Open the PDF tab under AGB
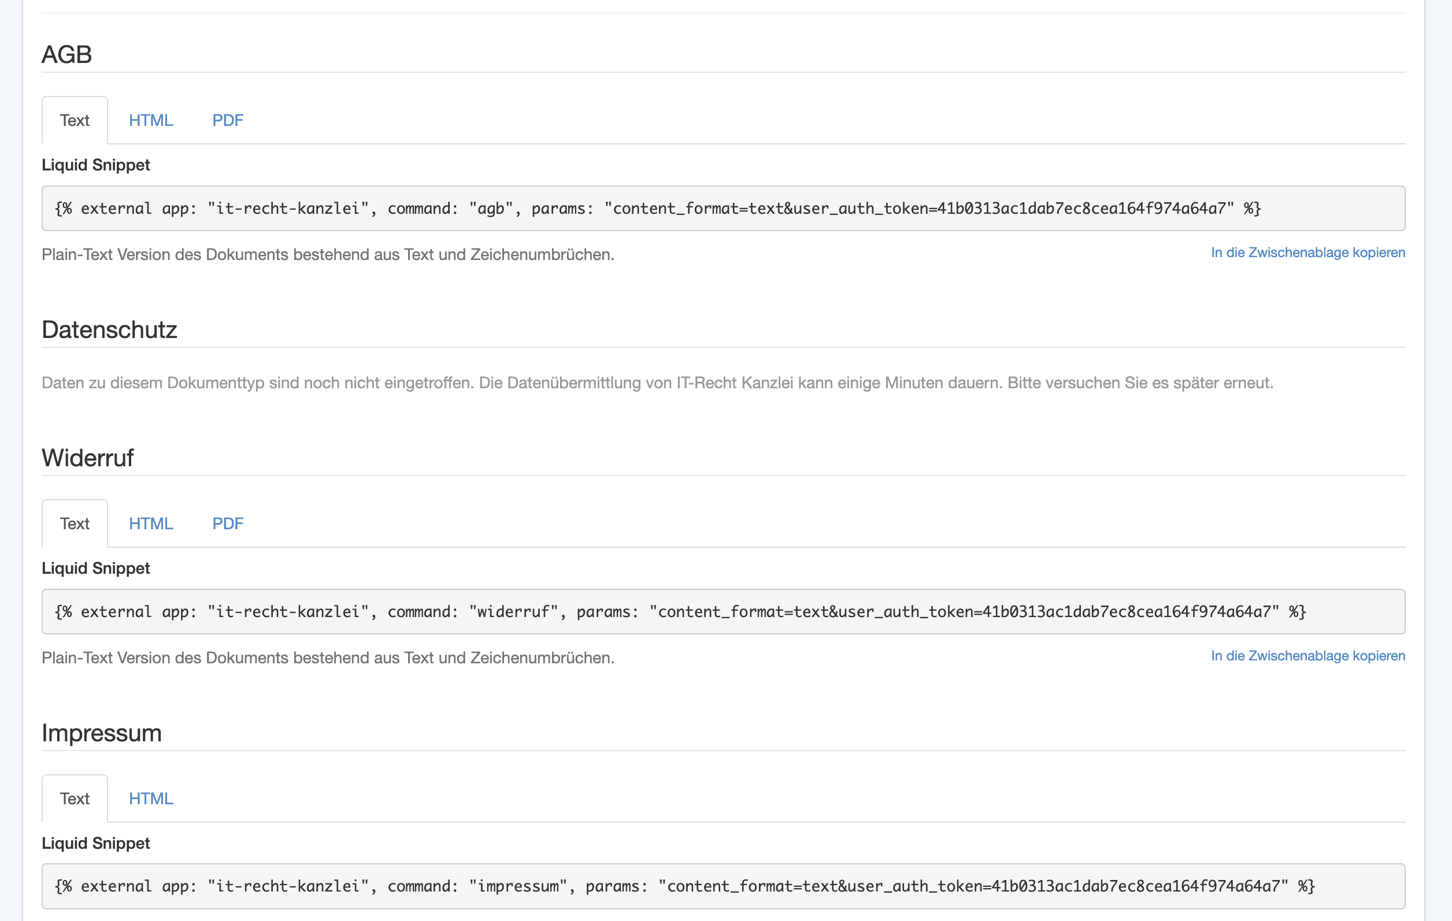This screenshot has width=1452, height=921. pyautogui.click(x=227, y=120)
